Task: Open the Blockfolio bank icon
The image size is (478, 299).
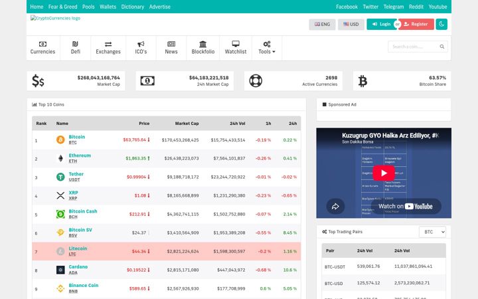Action: tap(202, 44)
